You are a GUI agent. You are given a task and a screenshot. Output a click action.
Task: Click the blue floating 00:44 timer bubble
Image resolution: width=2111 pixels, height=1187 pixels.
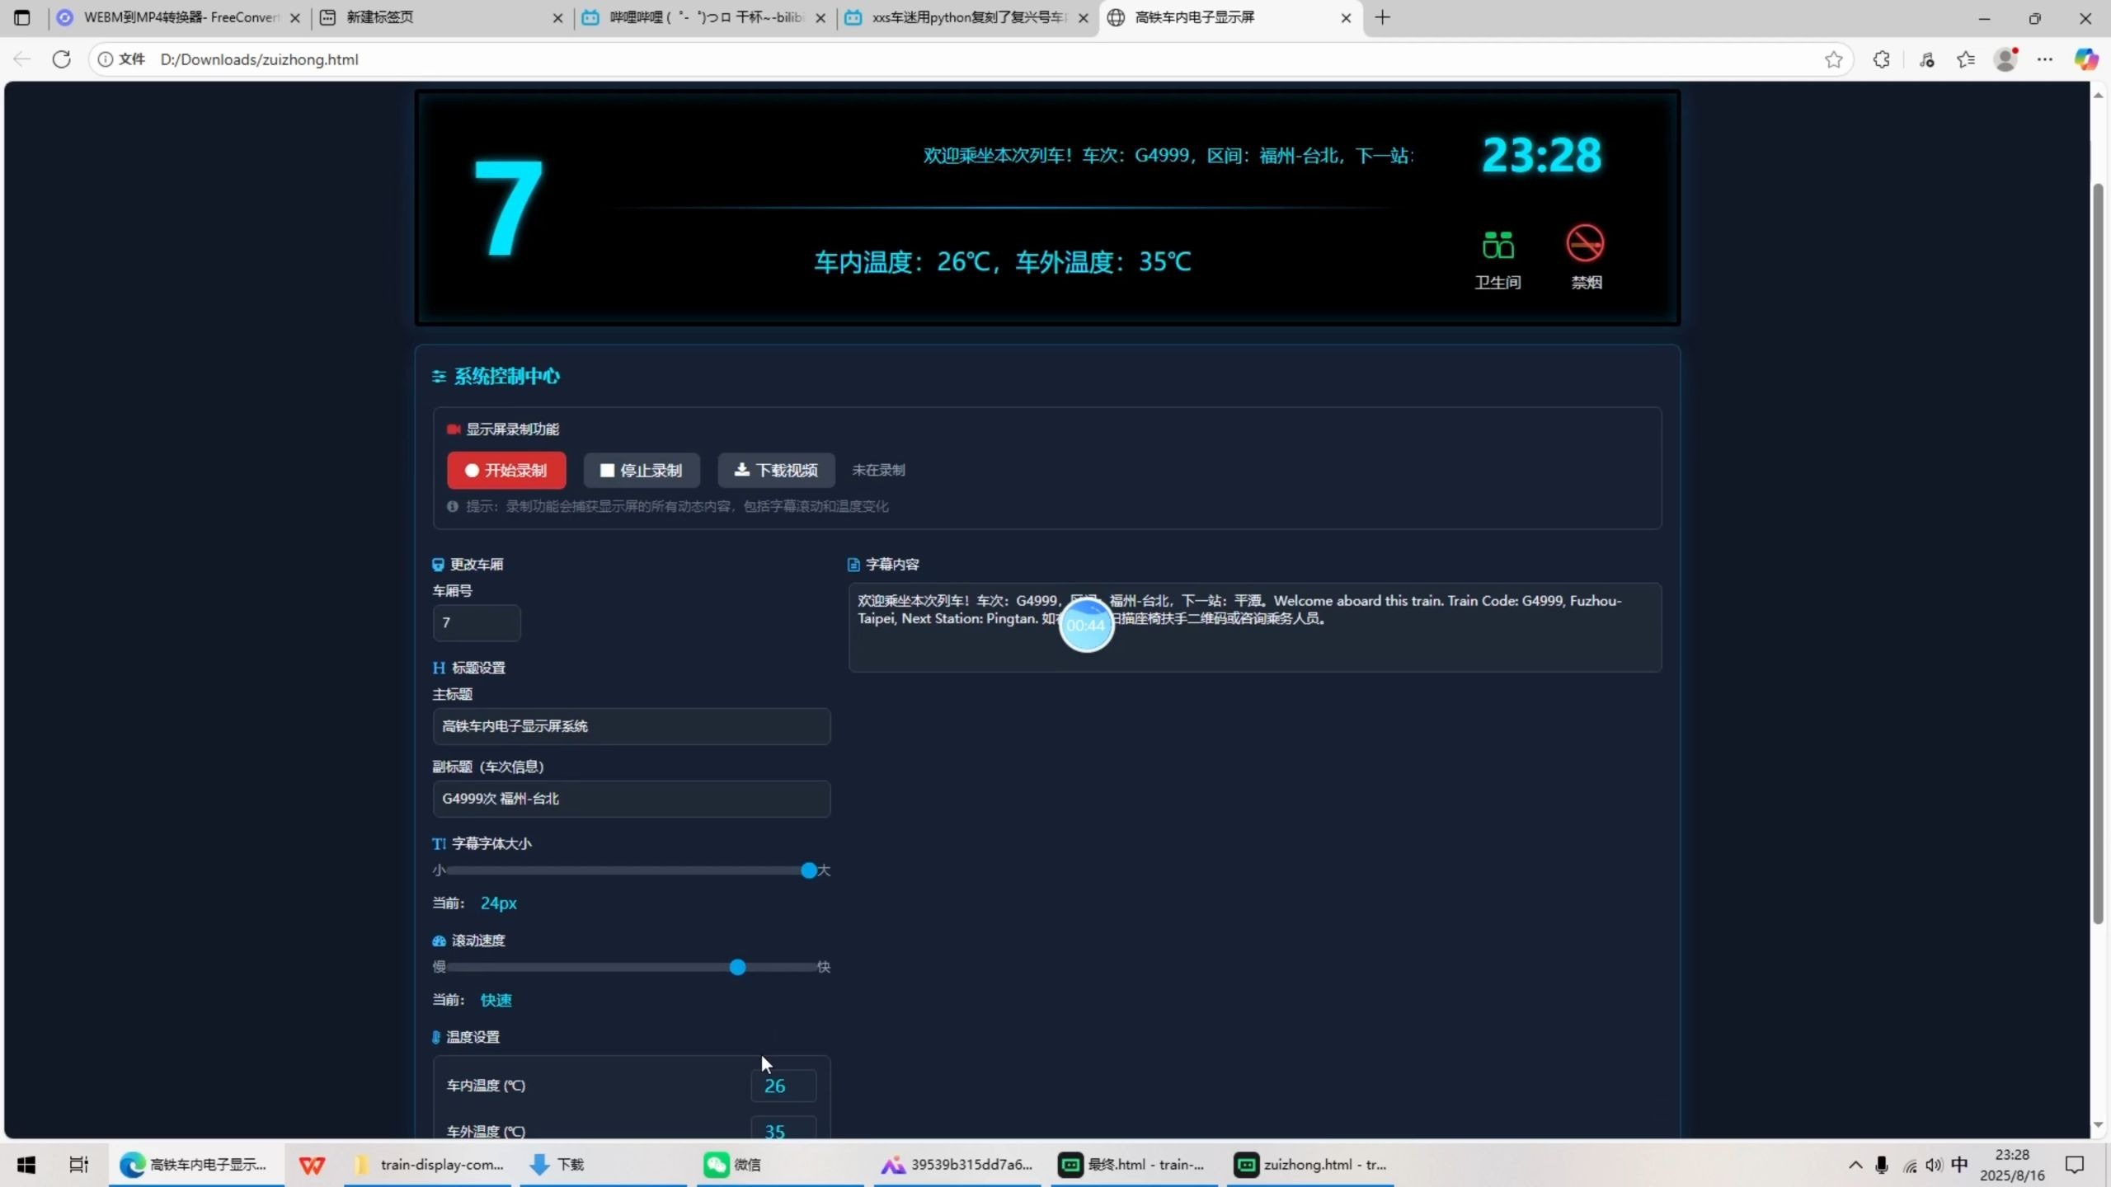click(1086, 625)
